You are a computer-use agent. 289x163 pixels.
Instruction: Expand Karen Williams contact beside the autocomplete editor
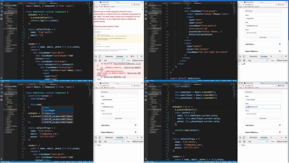pos(107,132)
